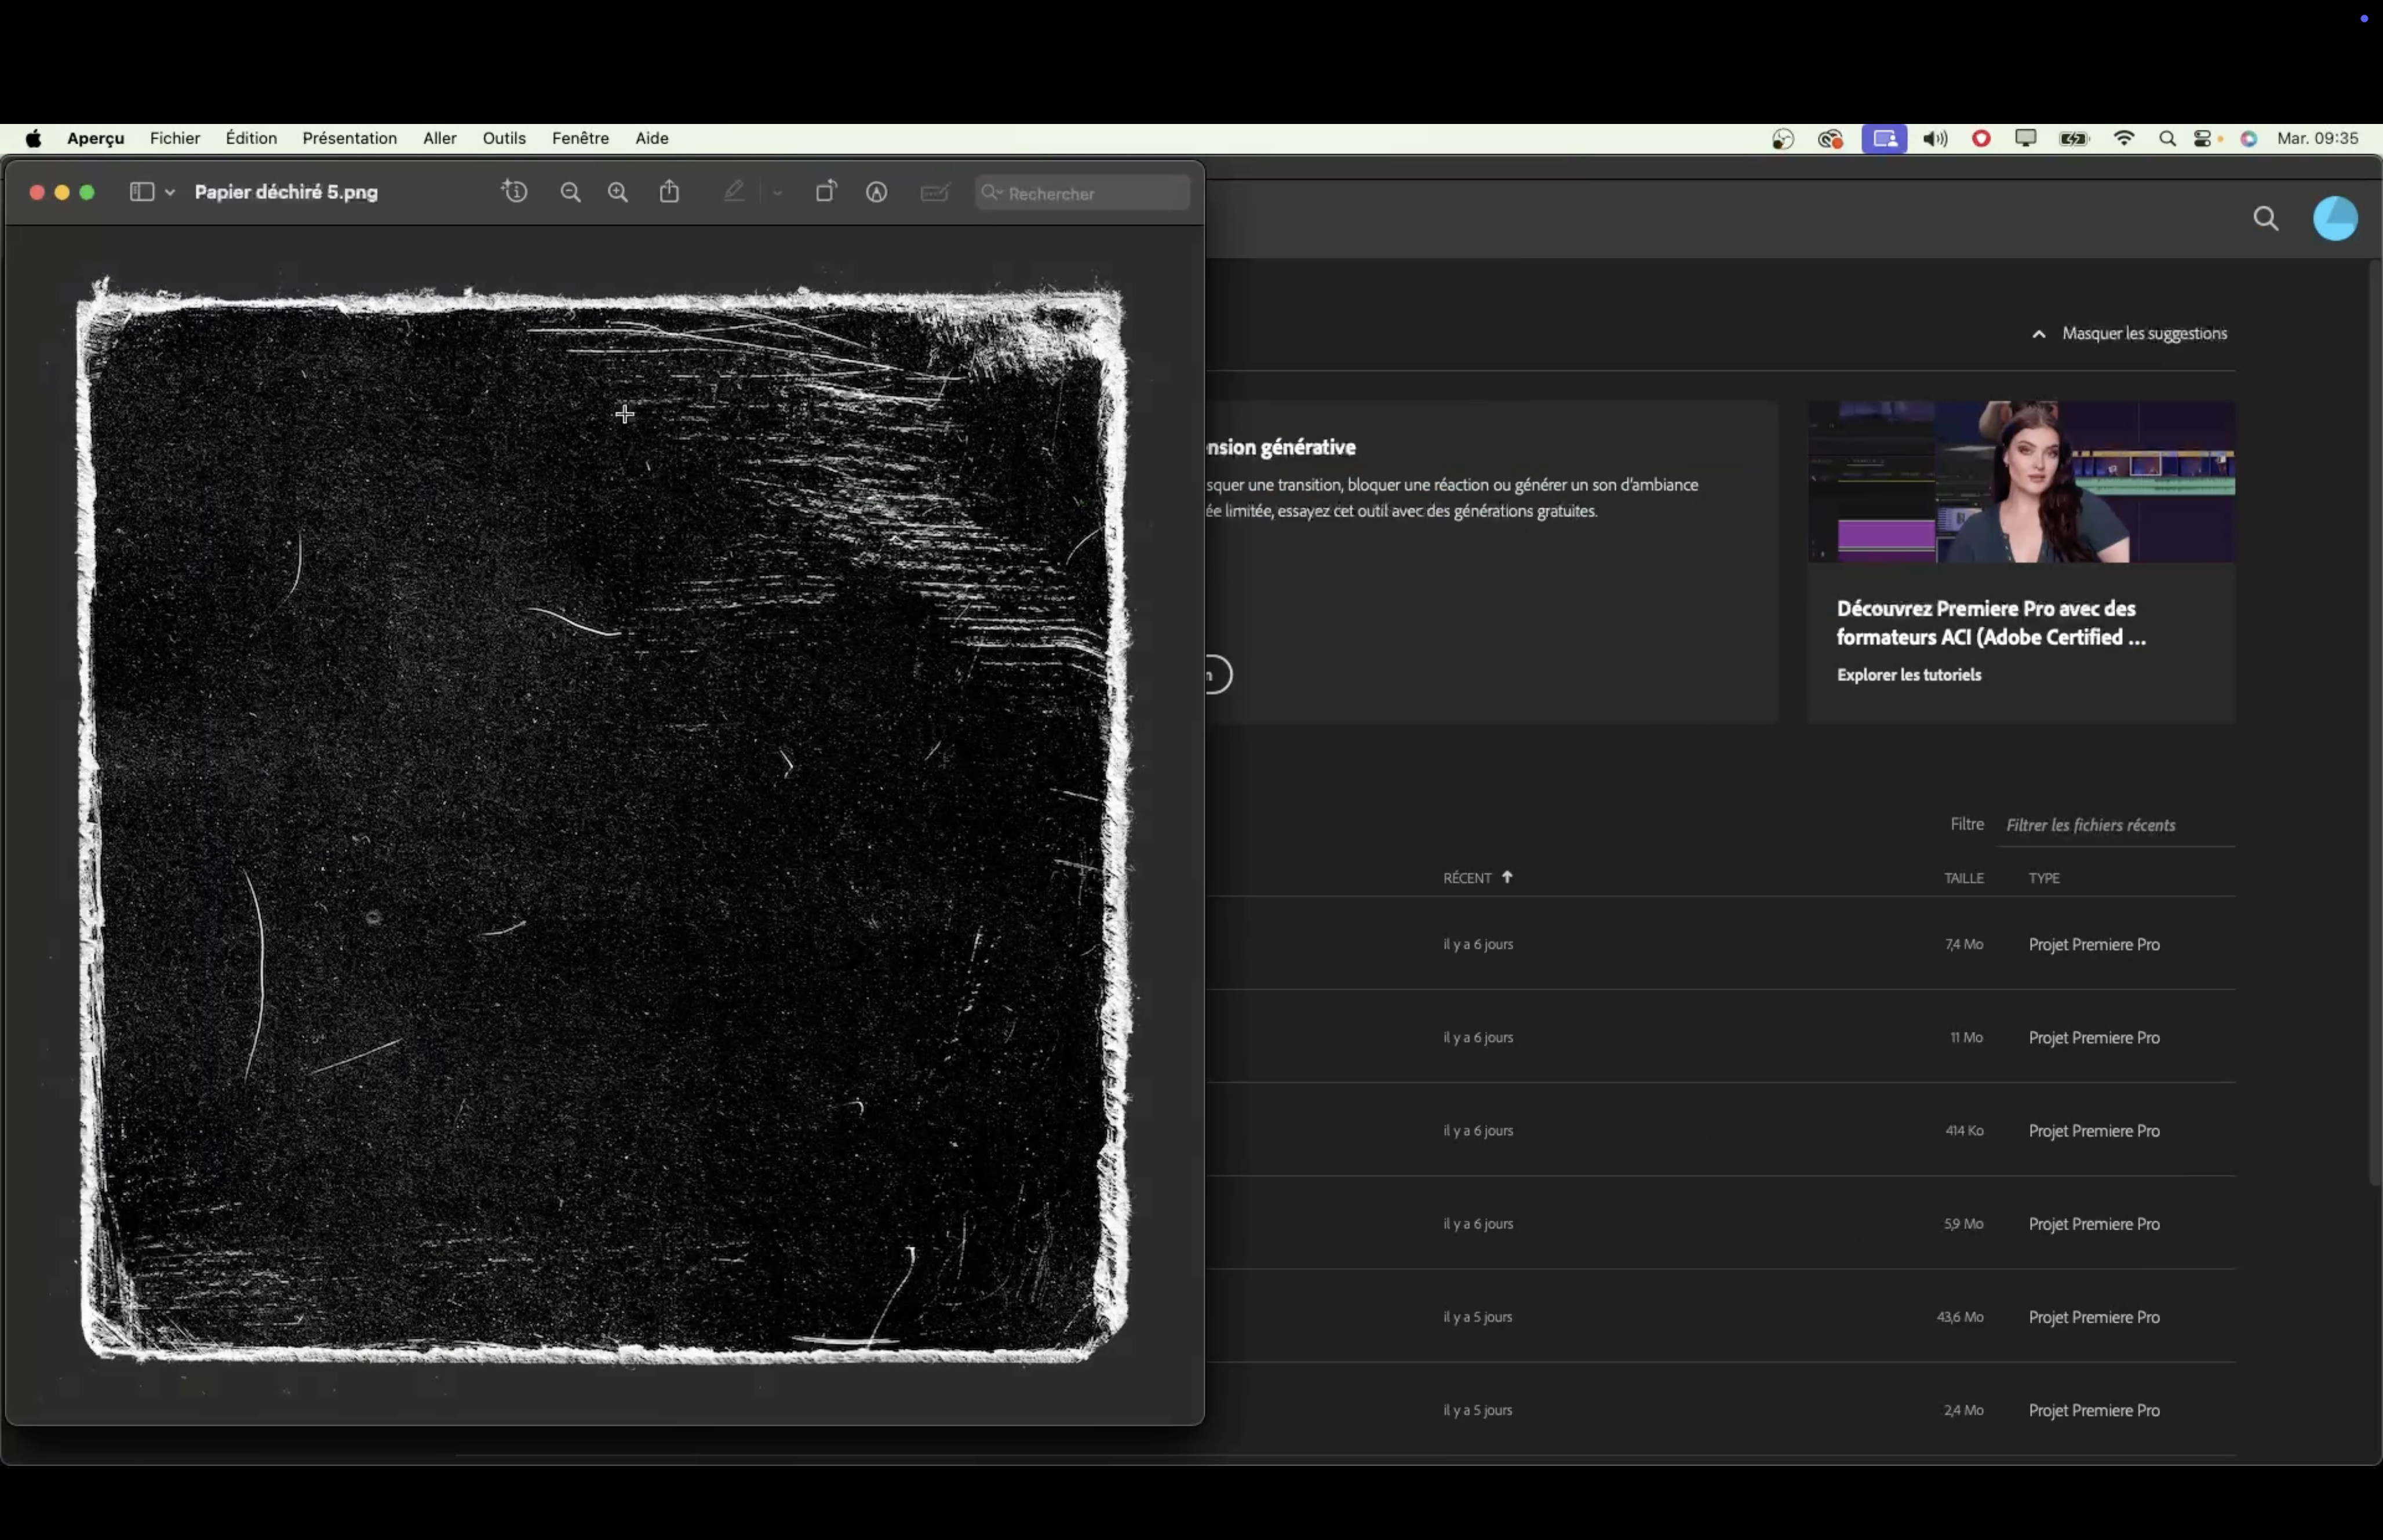Viewport: 2383px width, 1540px height.
Task: Zoom out of the image in Aperçu
Action: [x=570, y=193]
